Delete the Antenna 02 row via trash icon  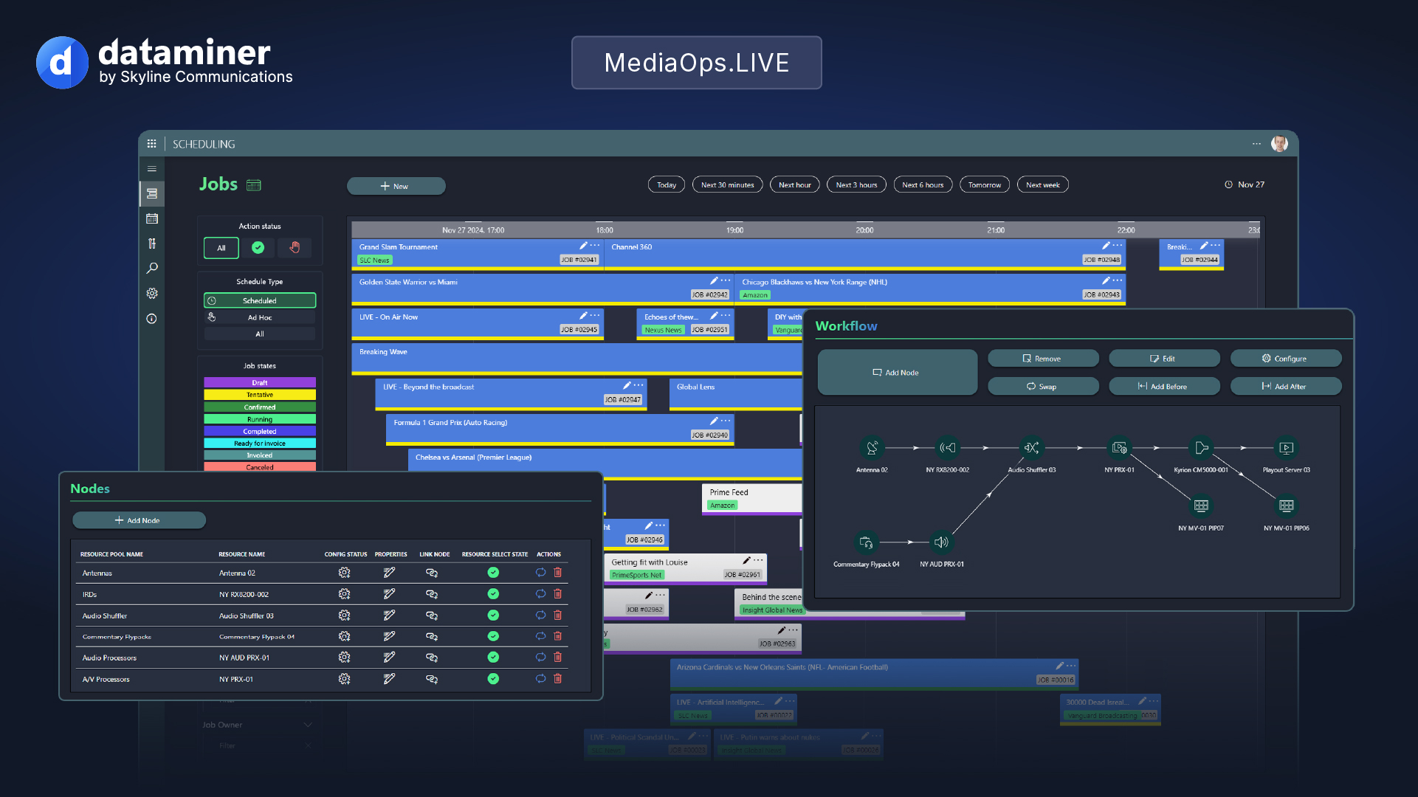tap(558, 573)
